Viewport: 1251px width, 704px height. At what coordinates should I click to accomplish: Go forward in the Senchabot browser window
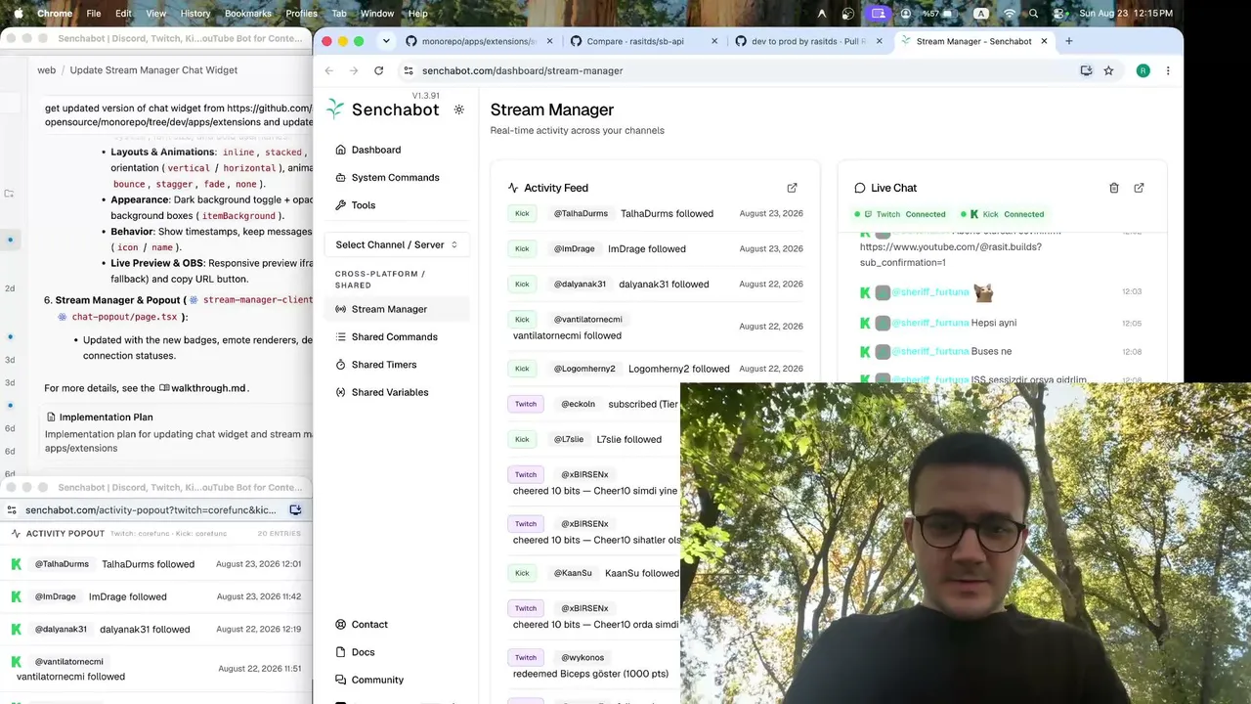click(x=354, y=70)
